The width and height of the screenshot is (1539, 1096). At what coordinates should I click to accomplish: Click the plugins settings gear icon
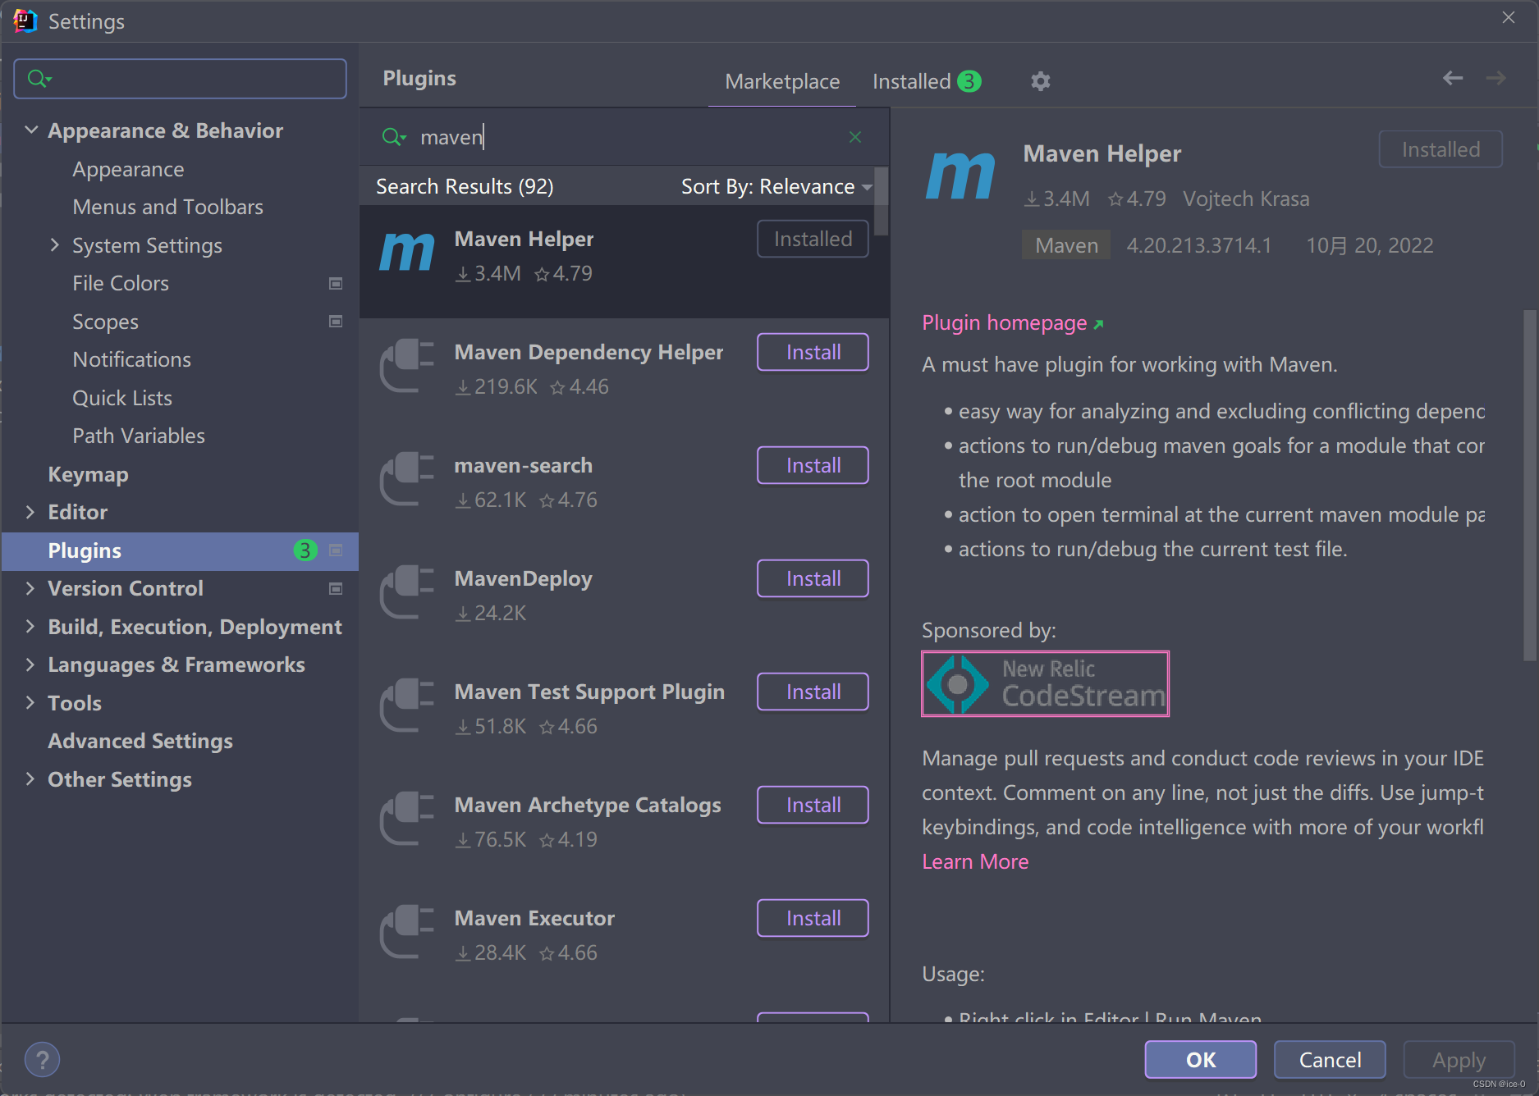pyautogui.click(x=1040, y=81)
